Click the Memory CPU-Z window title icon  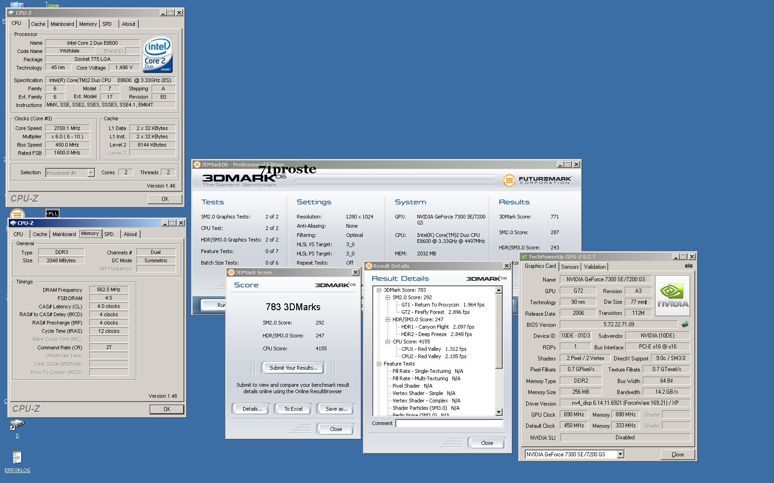click(13, 223)
